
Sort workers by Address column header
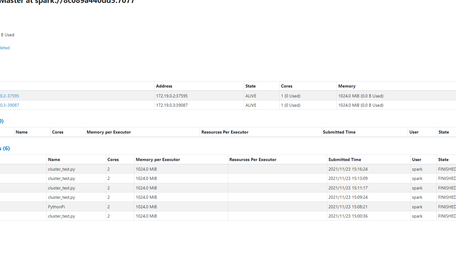point(164,86)
